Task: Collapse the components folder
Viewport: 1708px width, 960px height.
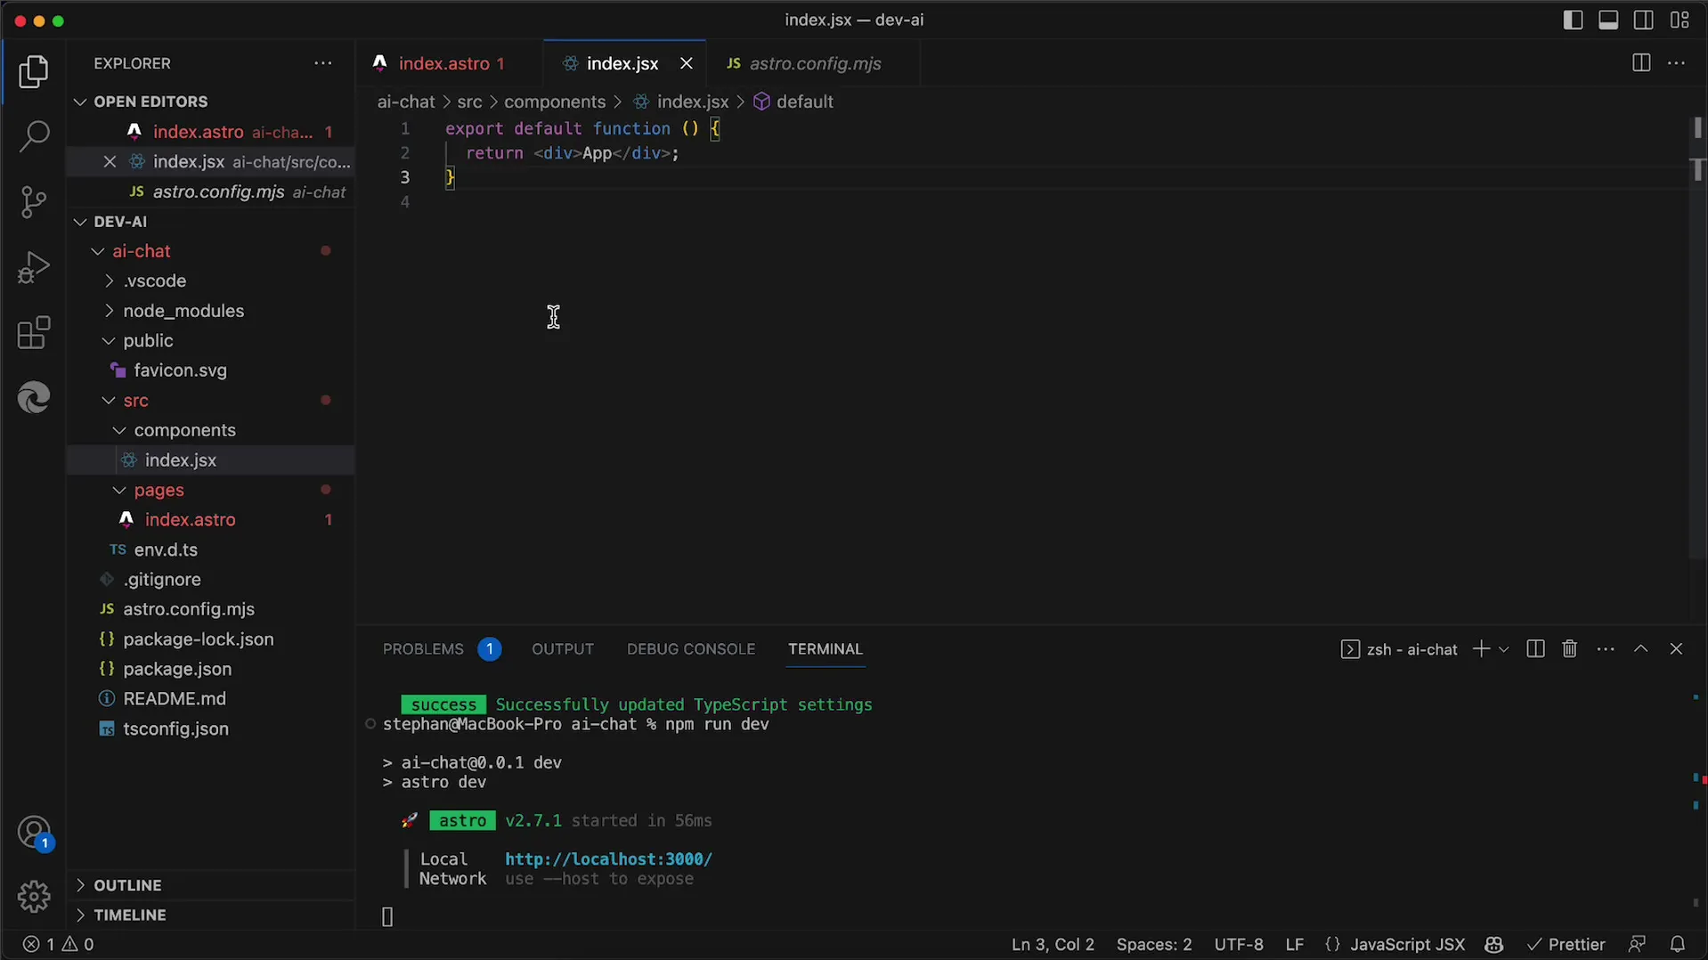Action: point(184,430)
